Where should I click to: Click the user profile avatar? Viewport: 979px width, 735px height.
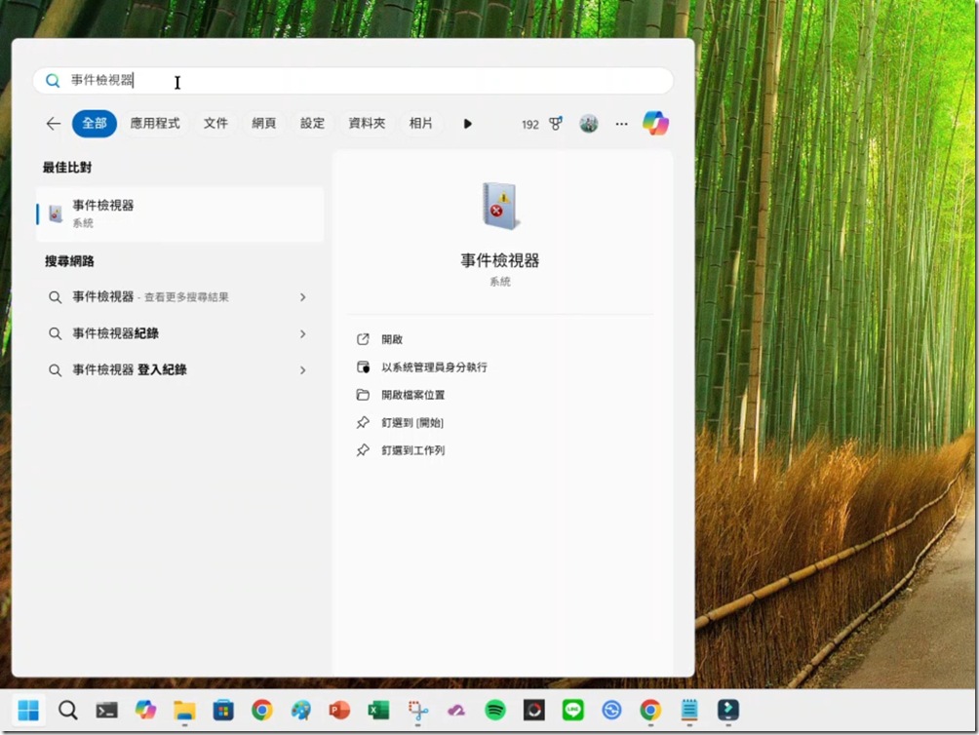point(588,124)
